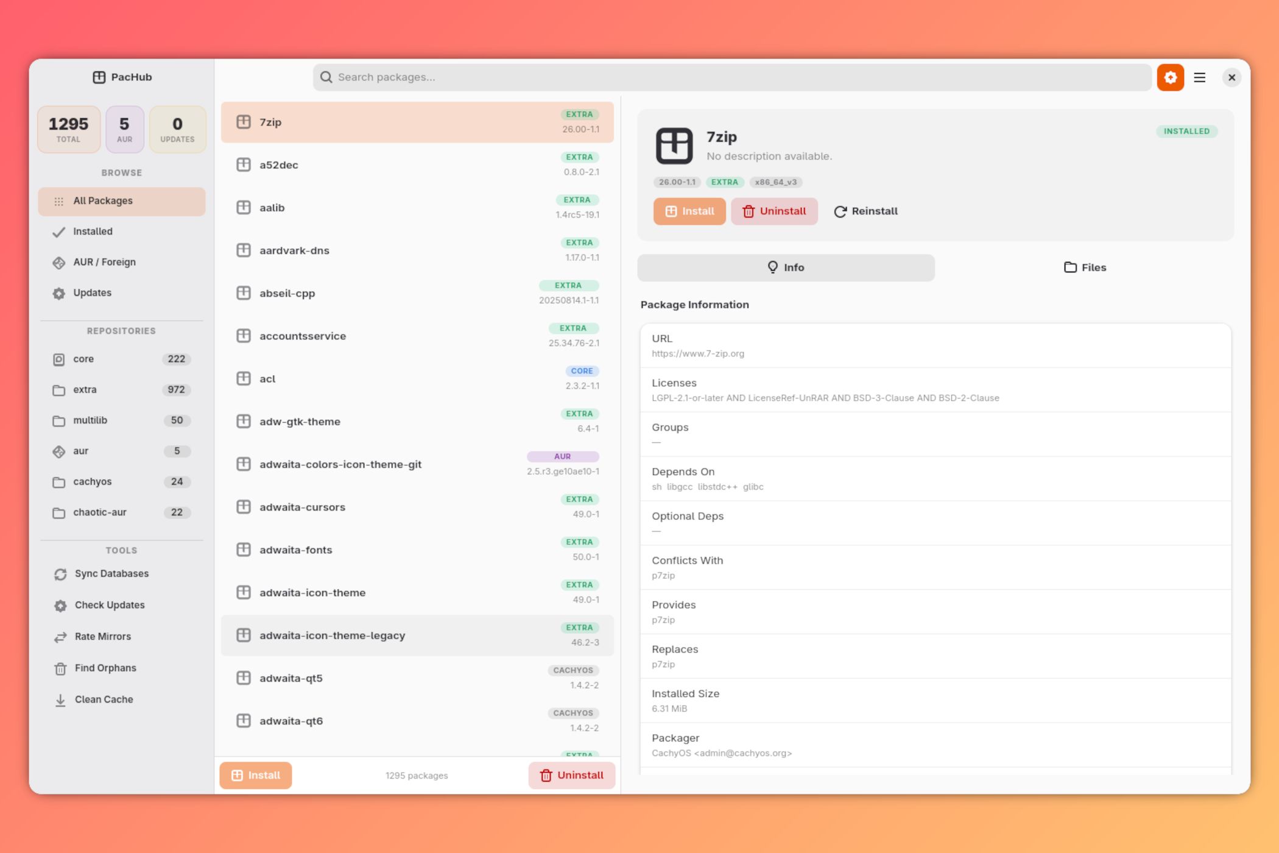Open Find Orphans tool

(105, 668)
